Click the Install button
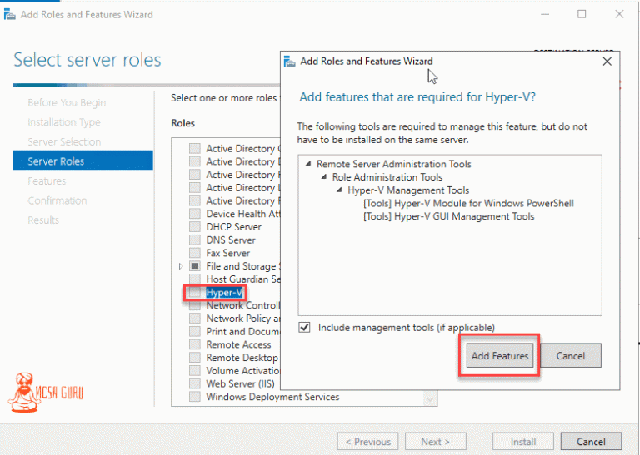Image resolution: width=640 pixels, height=455 pixels. pos(522,441)
